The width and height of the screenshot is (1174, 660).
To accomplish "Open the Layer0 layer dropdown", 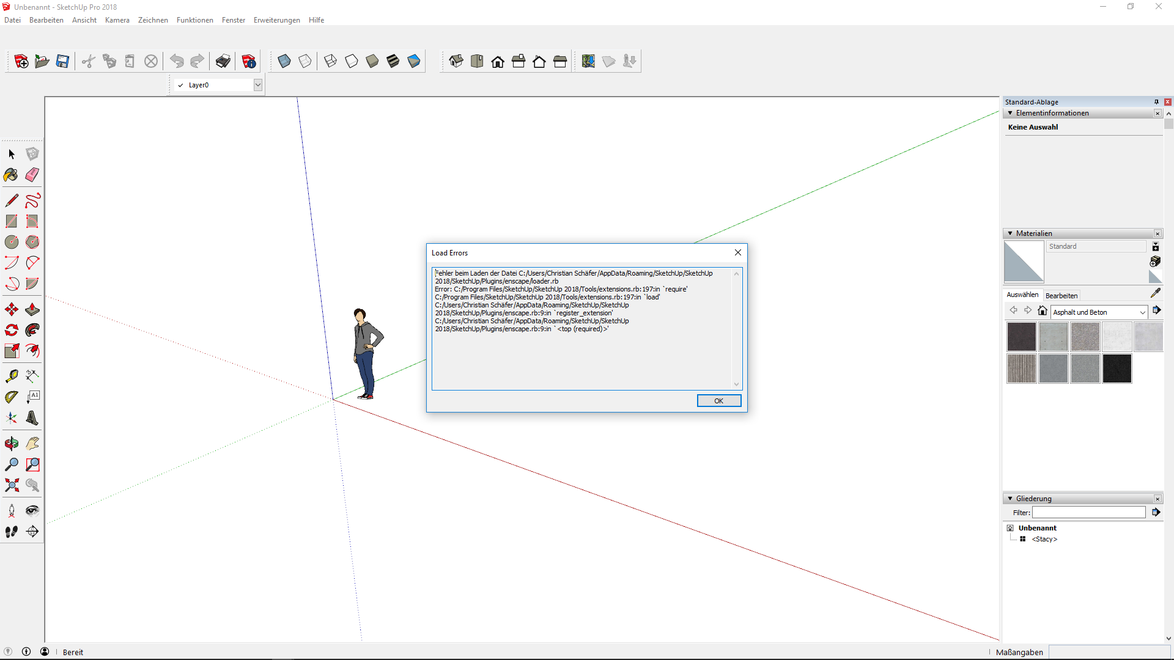I will coord(258,85).
